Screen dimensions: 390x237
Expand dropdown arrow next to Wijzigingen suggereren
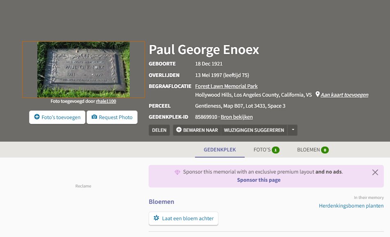[x=293, y=130]
